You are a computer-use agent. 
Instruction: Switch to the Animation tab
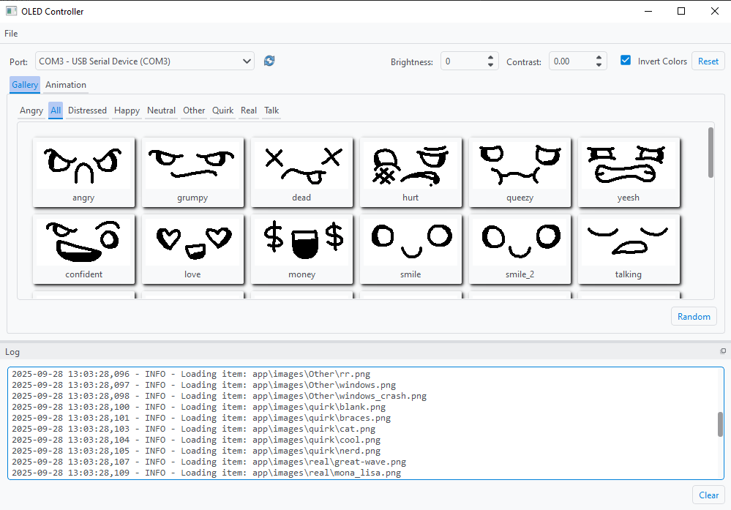(66, 85)
